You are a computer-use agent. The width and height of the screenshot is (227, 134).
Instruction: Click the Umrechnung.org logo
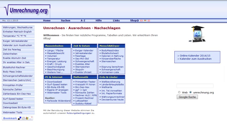pyautogui.click(x=26, y=10)
